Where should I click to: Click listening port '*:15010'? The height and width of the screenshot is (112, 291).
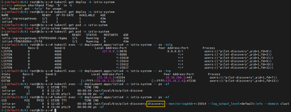click(122, 58)
